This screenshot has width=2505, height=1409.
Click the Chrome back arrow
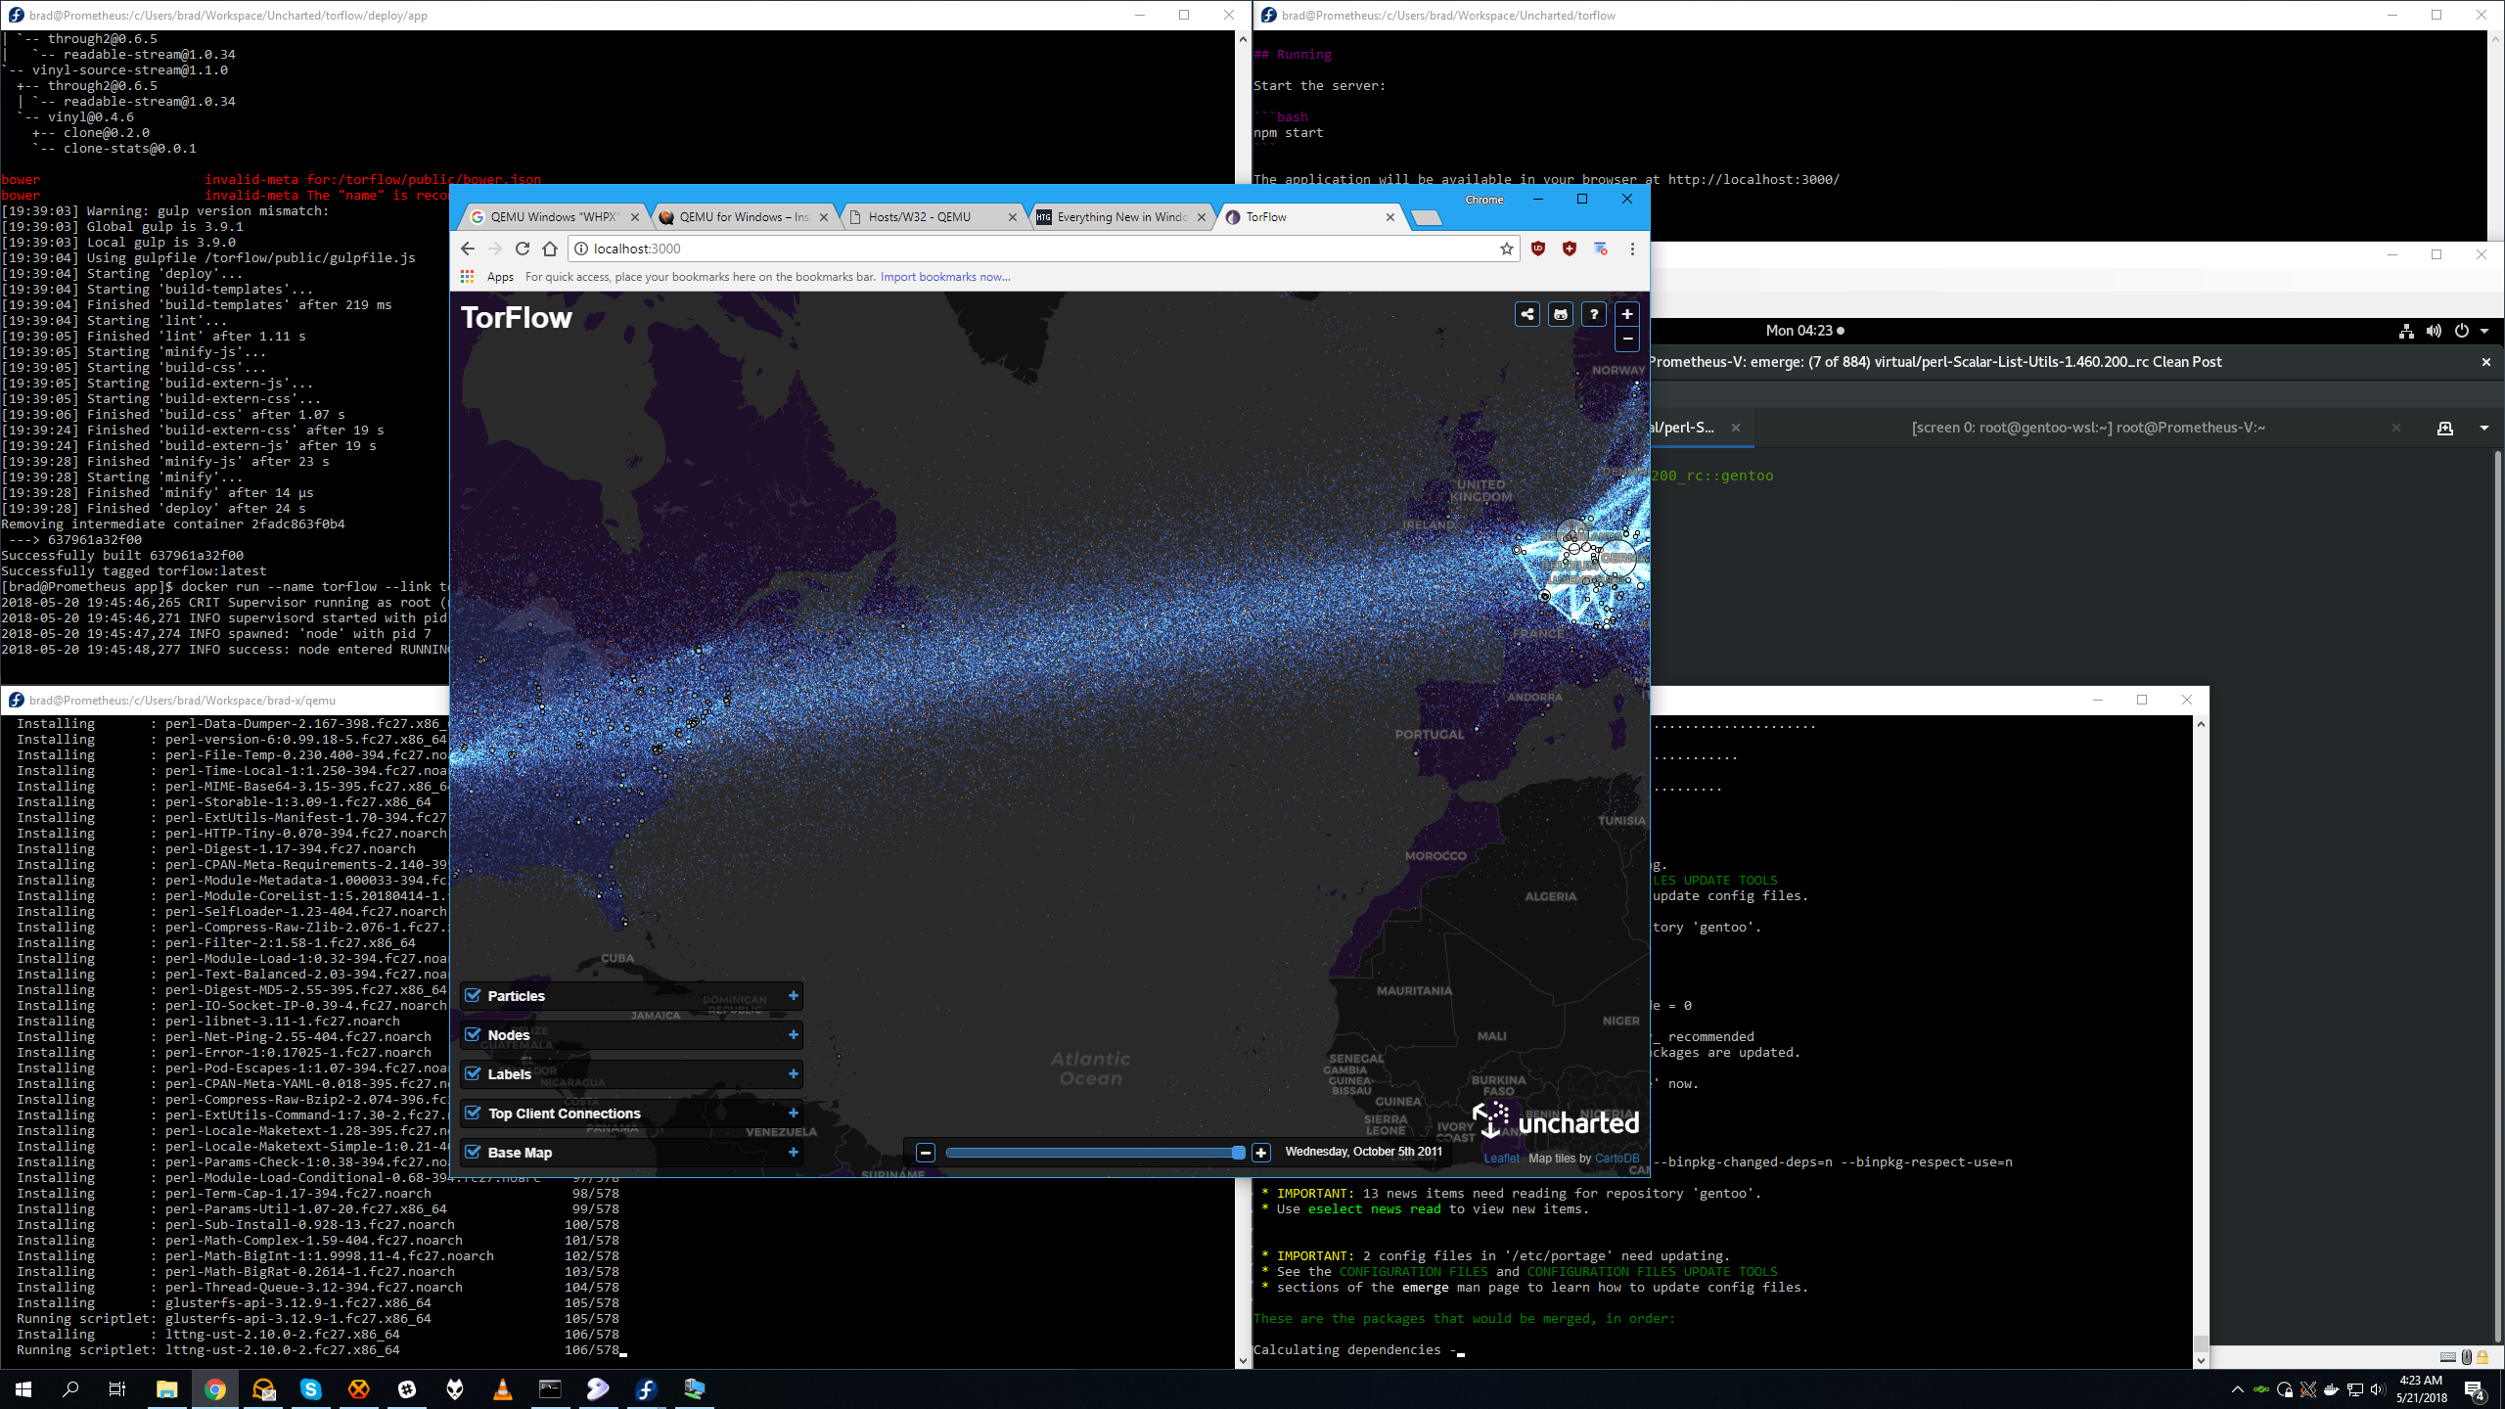click(x=468, y=249)
